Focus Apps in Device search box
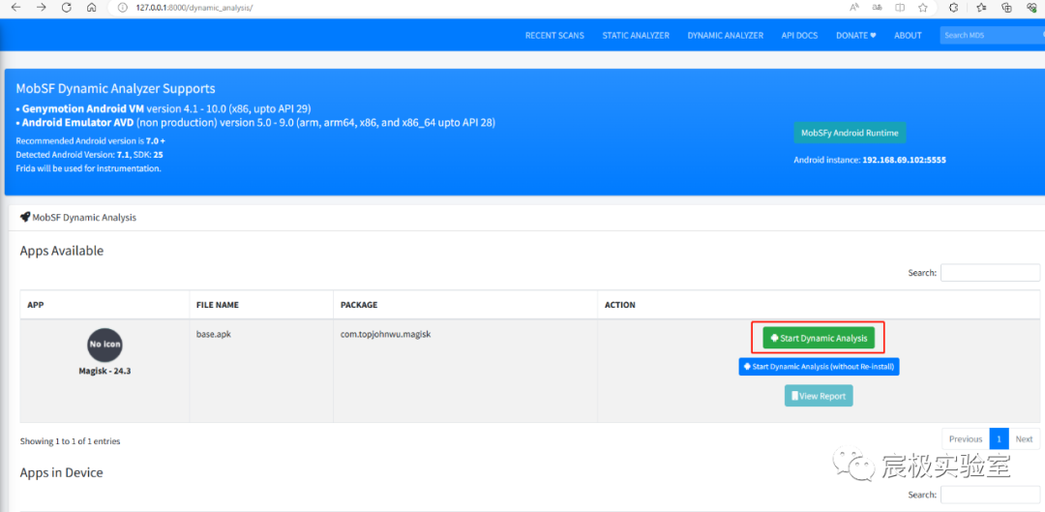The width and height of the screenshot is (1045, 512). coord(990,494)
